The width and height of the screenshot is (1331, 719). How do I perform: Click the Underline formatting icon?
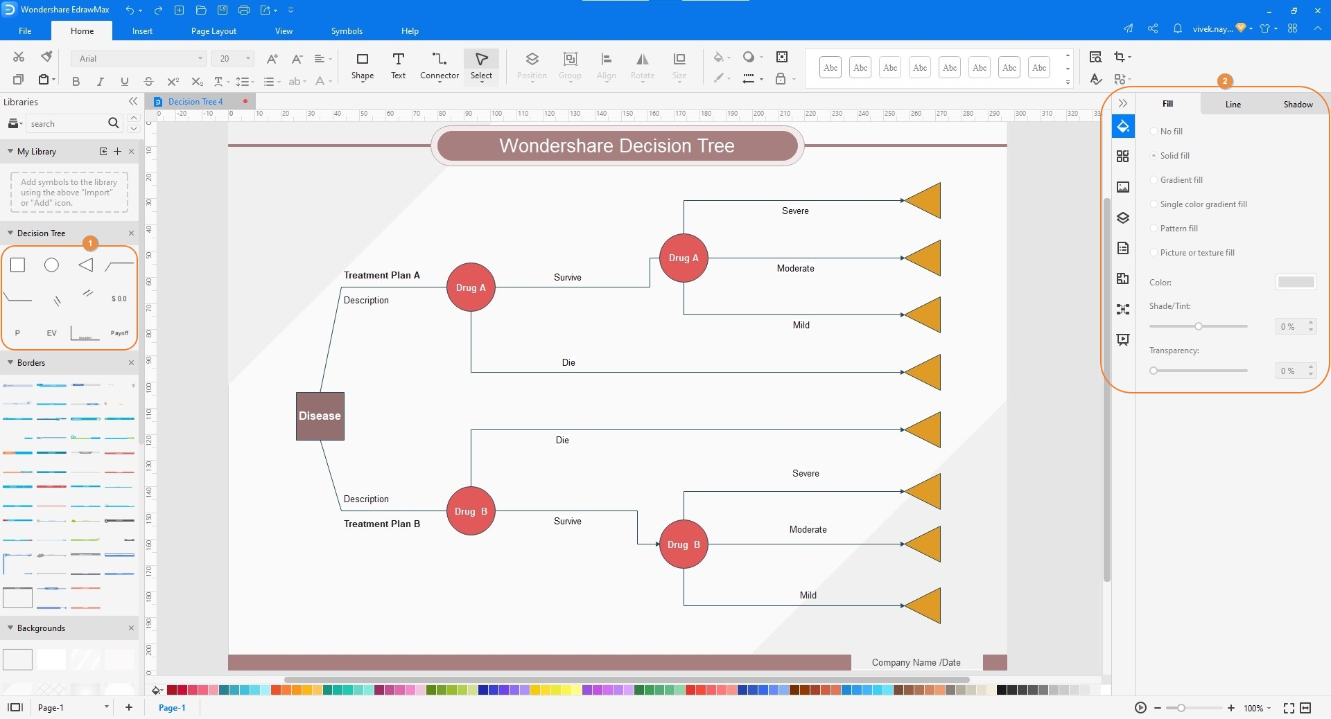pos(125,82)
